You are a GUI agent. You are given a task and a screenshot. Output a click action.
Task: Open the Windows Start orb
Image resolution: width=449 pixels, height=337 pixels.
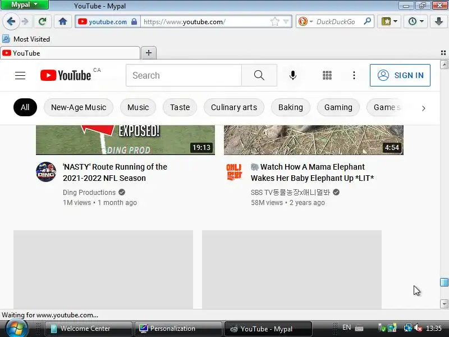point(16,329)
